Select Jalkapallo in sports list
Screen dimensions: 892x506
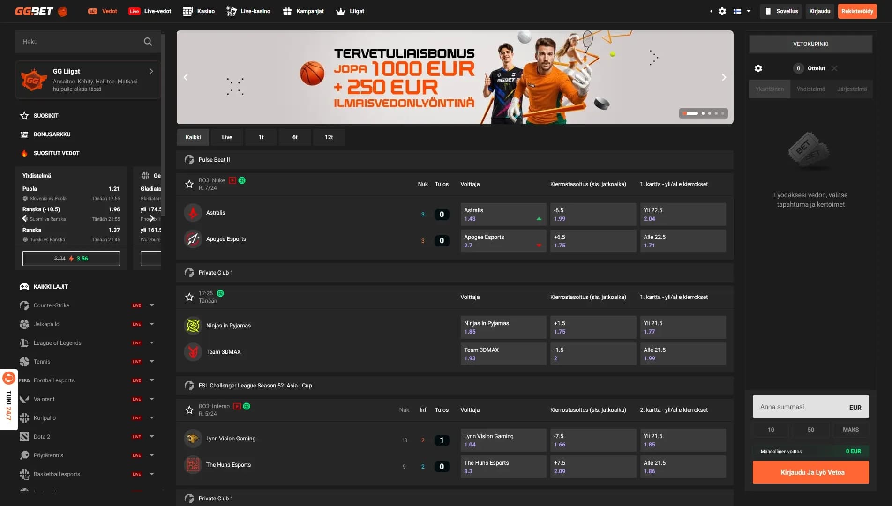[46, 324]
